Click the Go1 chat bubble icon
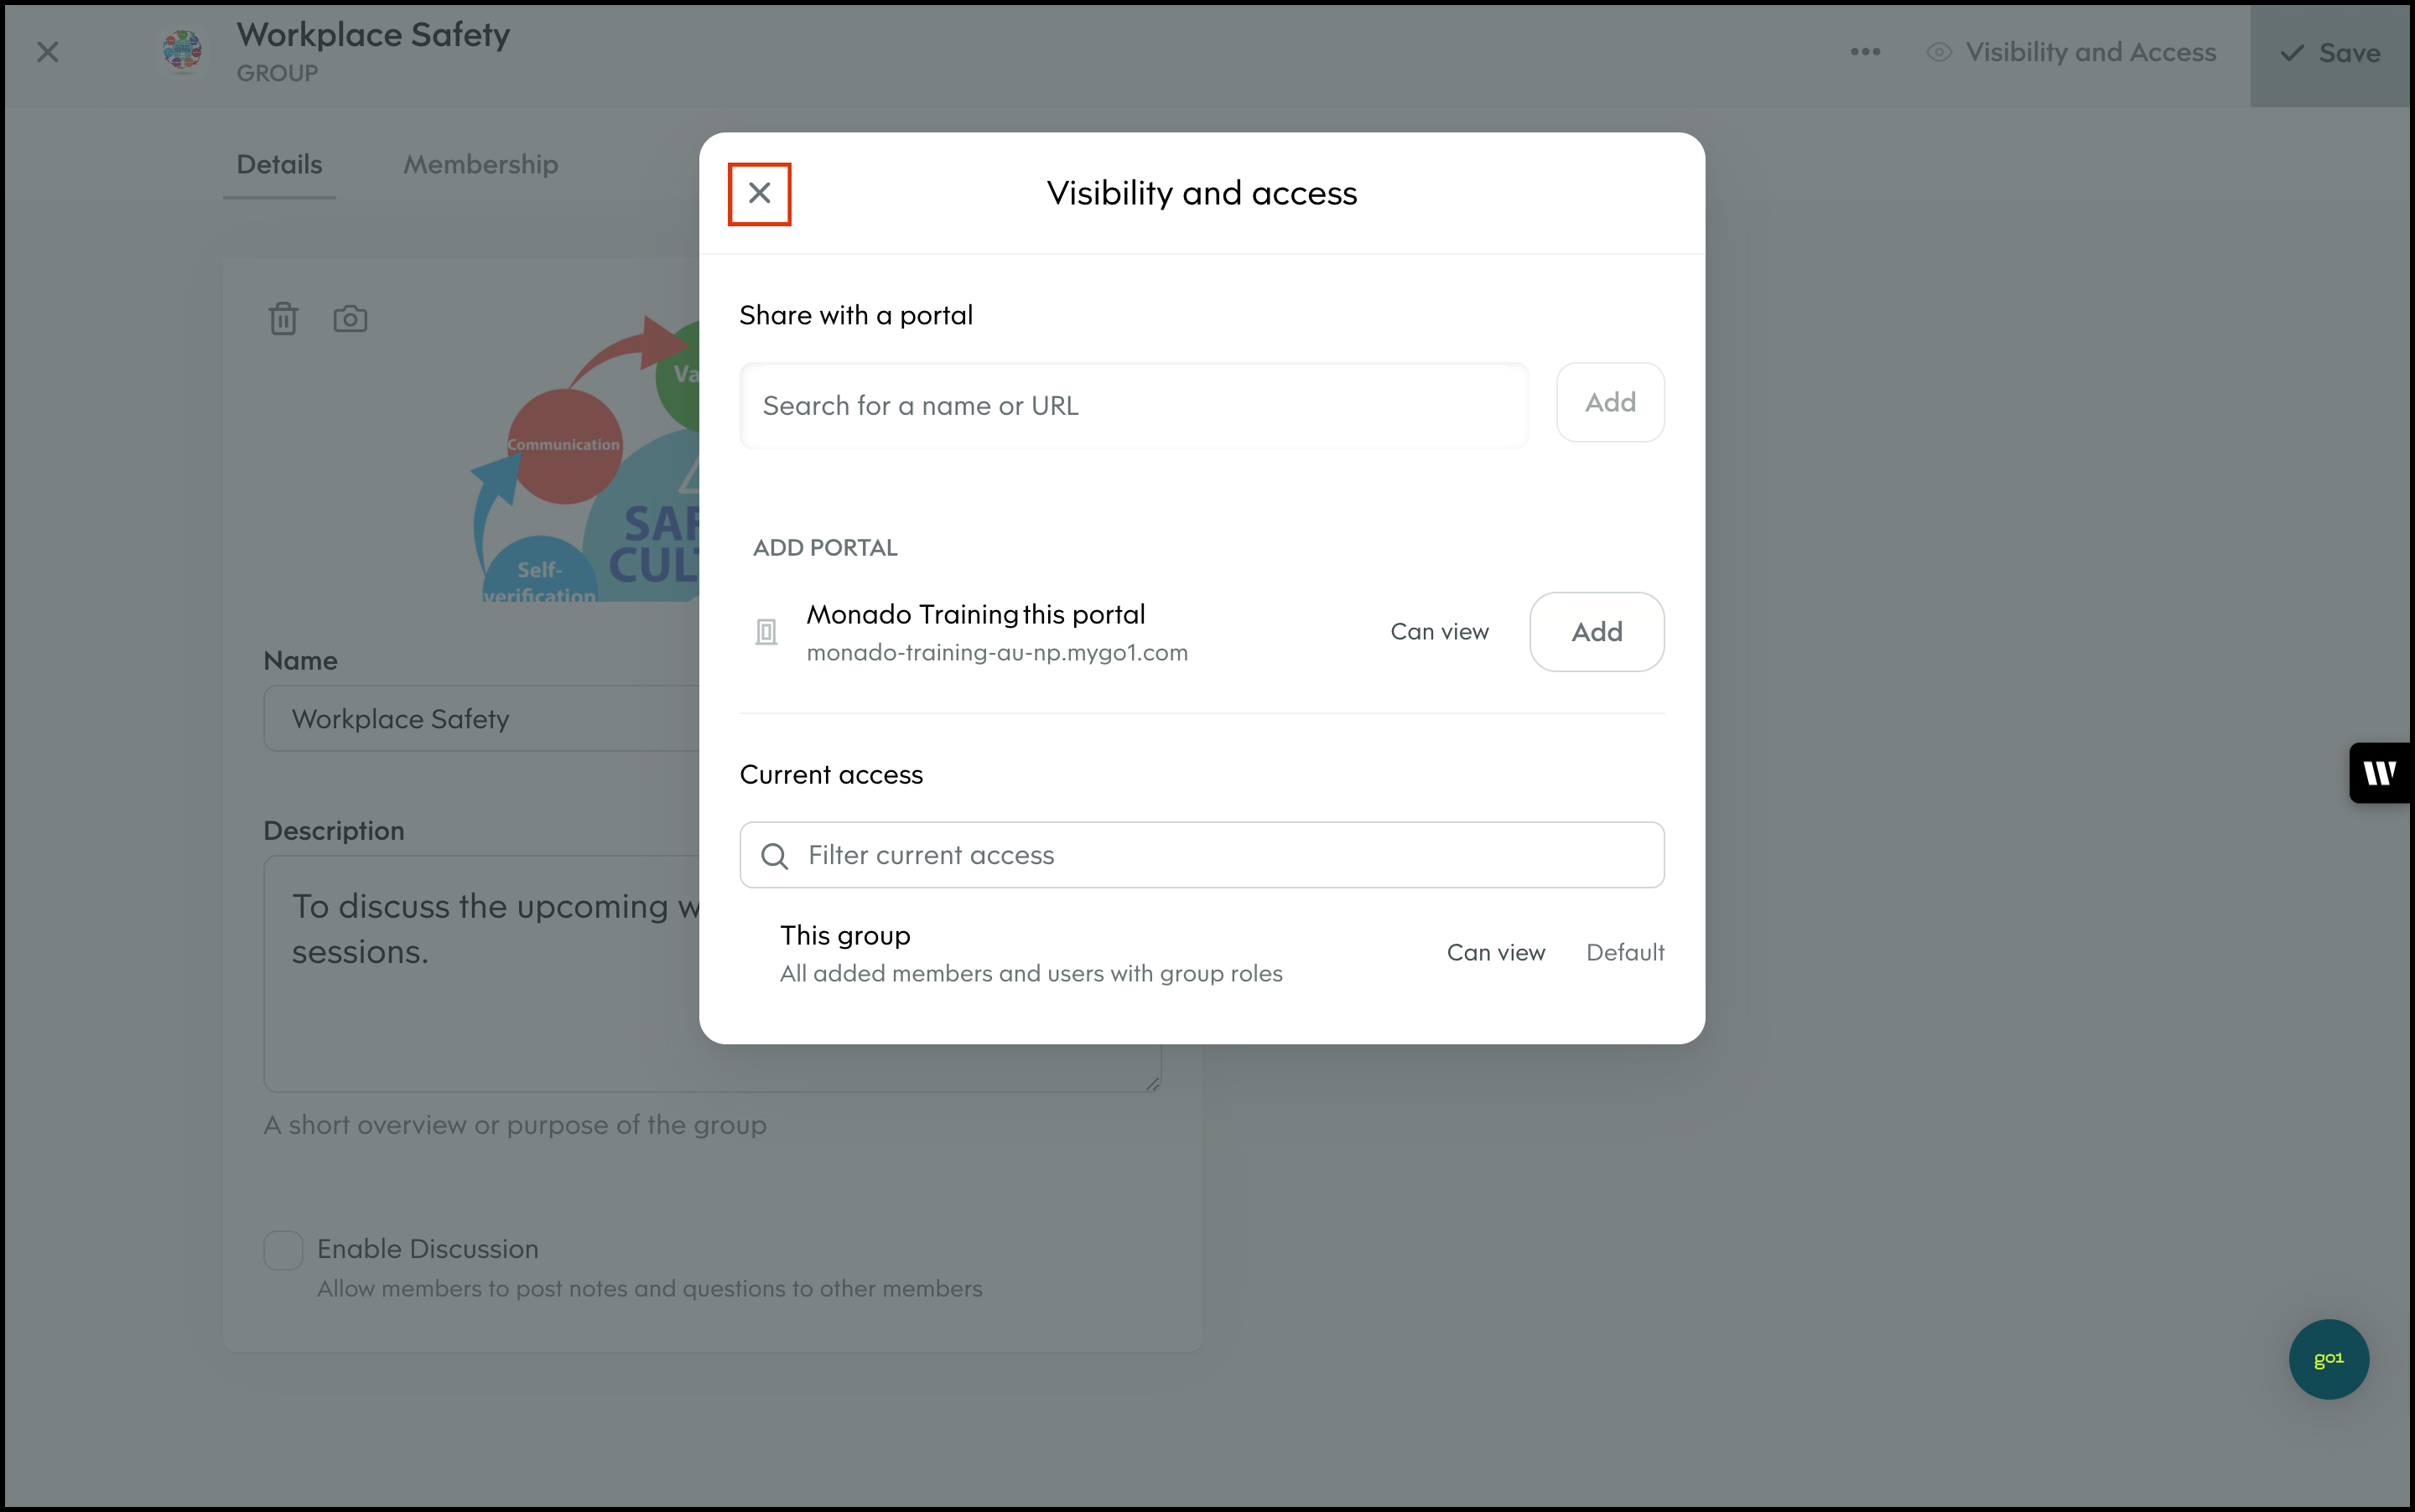The image size is (2415, 1512). tap(2328, 1358)
